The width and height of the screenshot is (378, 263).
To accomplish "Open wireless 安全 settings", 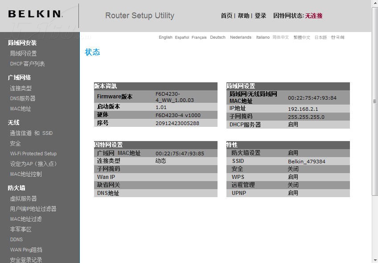I will pos(15,143).
